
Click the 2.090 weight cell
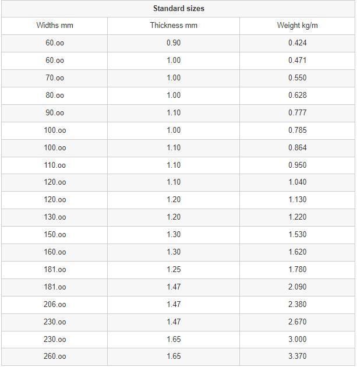298,287
